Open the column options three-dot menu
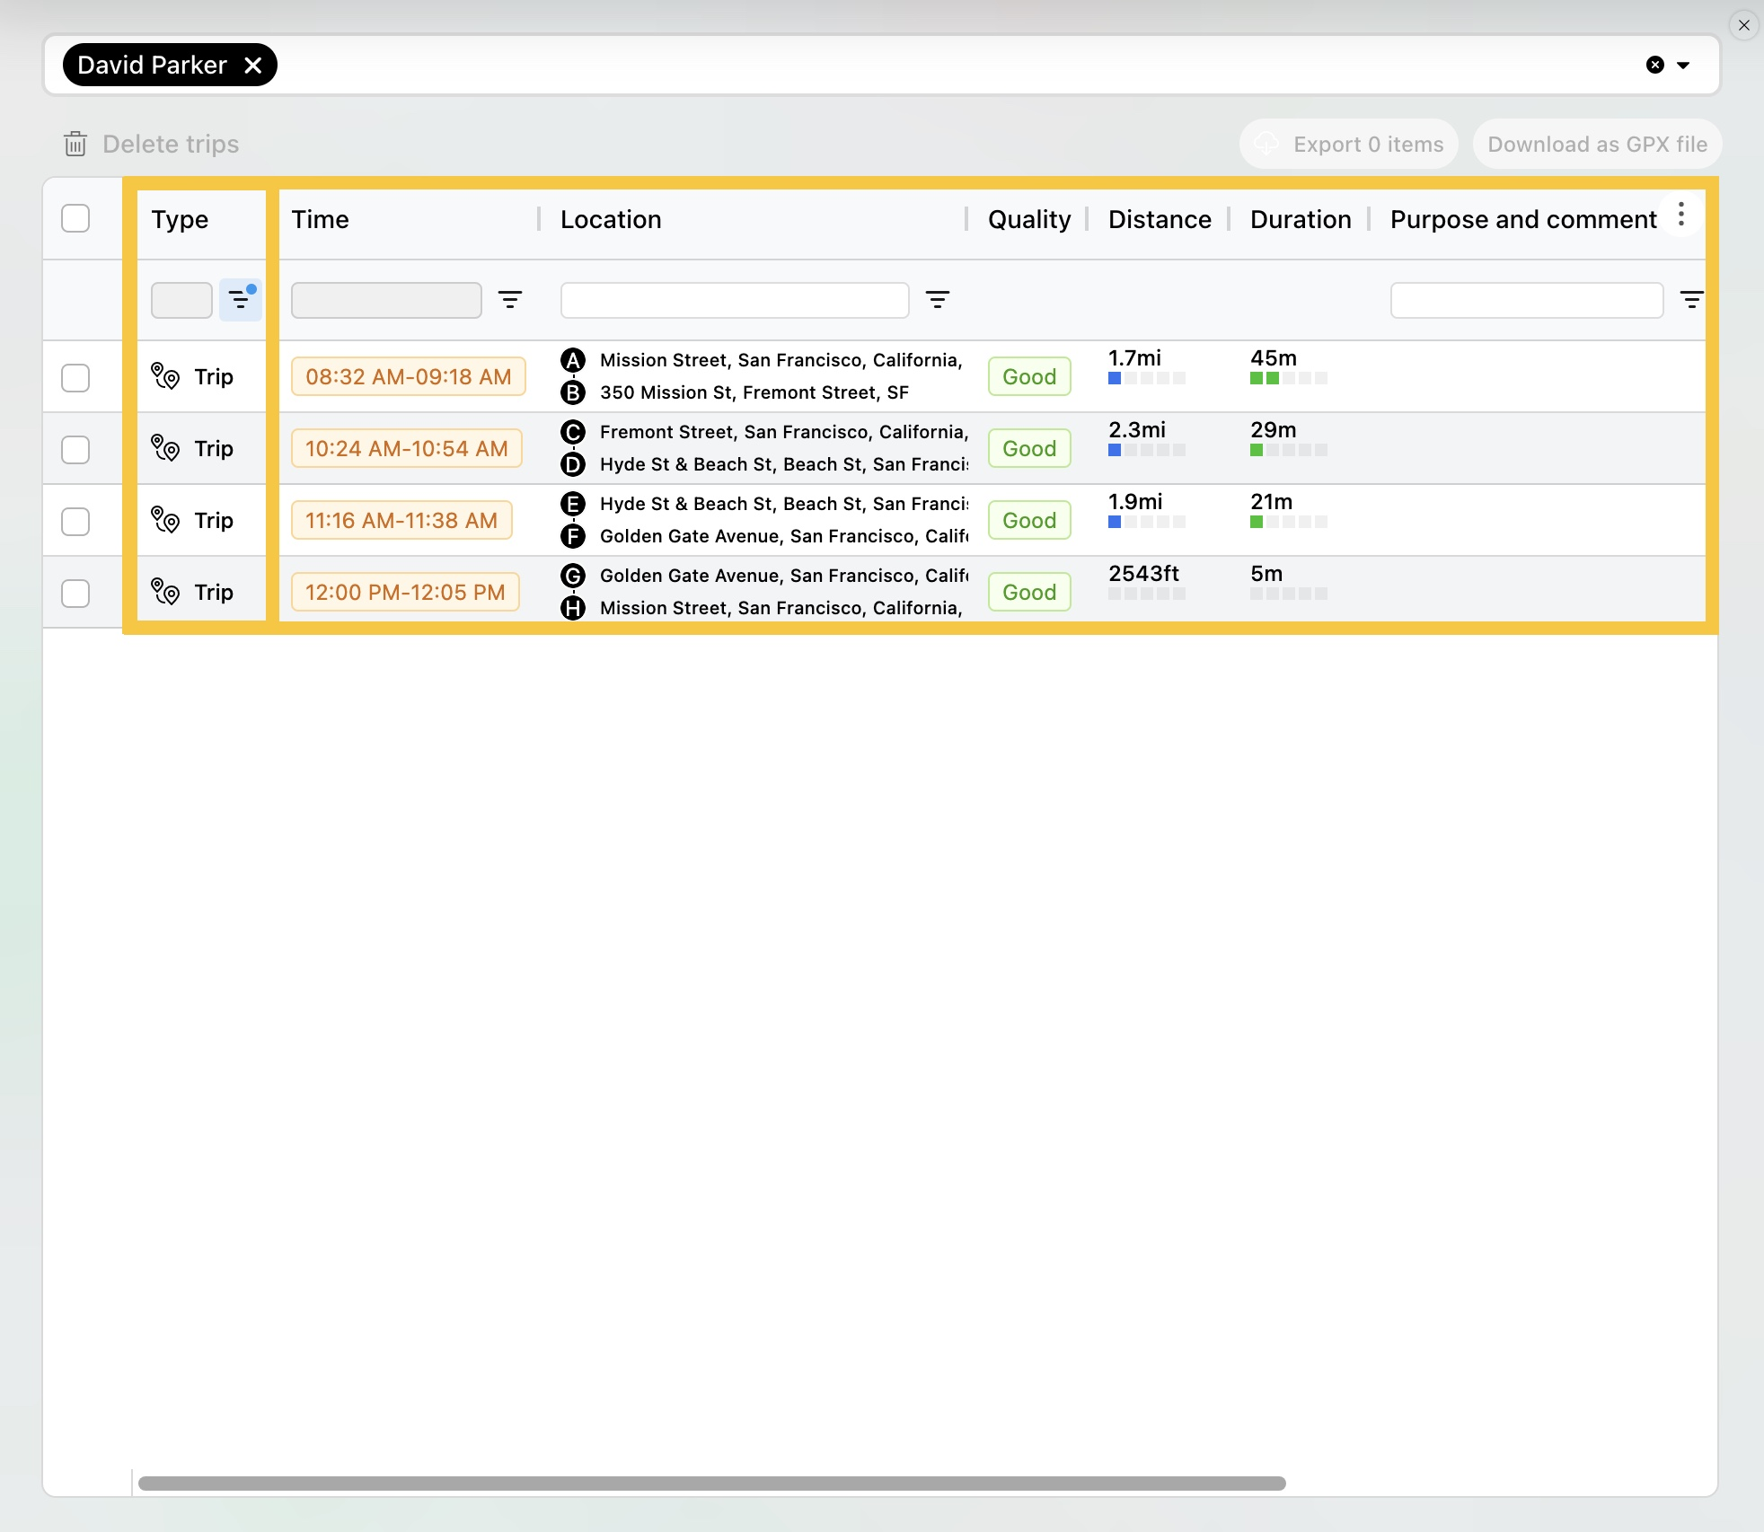 [1681, 215]
